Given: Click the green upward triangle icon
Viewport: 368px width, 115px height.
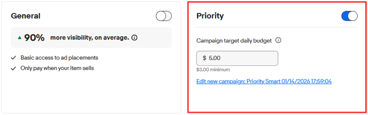Looking at the screenshot, I should click(x=20, y=38).
